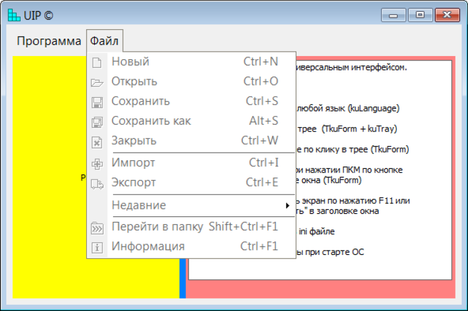Click the info icon beside Информация
The height and width of the screenshot is (311, 468).
pos(97,247)
